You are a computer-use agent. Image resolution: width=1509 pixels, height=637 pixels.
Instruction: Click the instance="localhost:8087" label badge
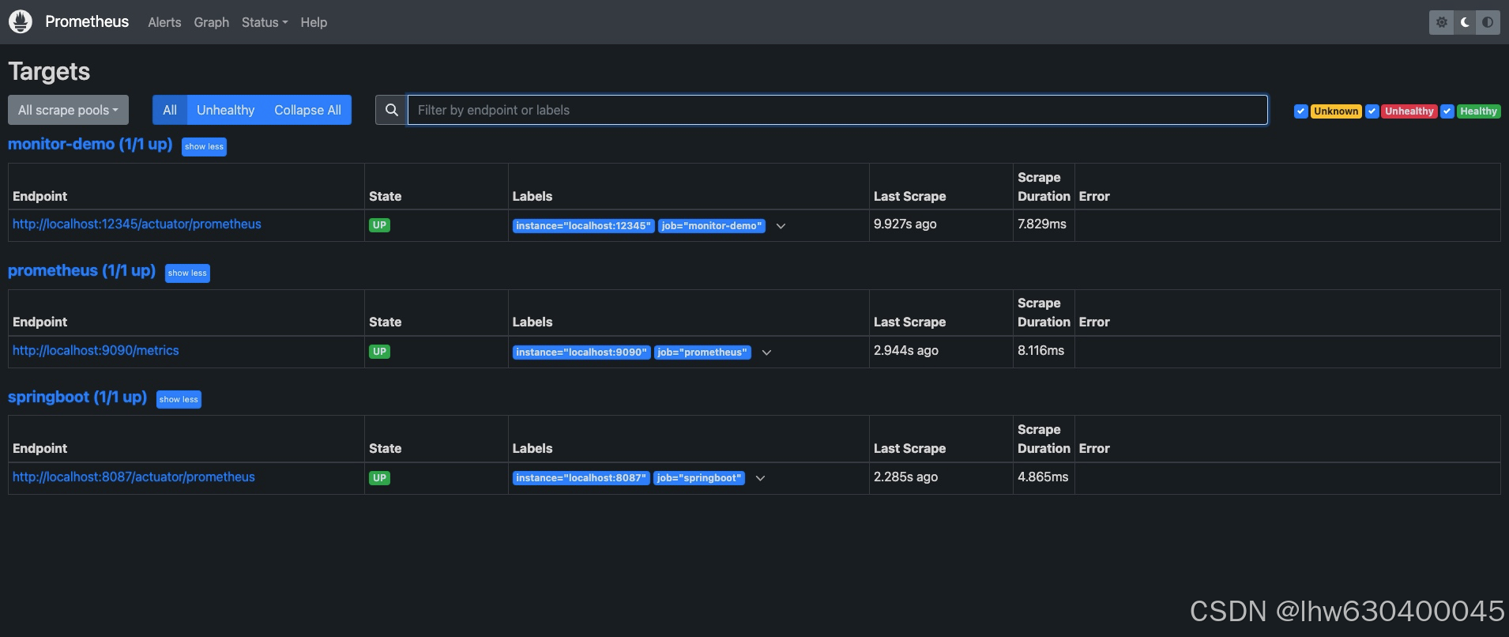[x=581, y=478]
